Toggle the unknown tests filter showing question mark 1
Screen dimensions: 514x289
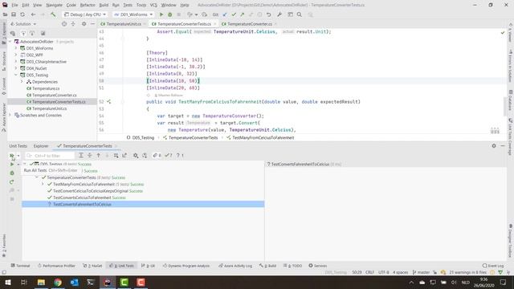coord(180,155)
